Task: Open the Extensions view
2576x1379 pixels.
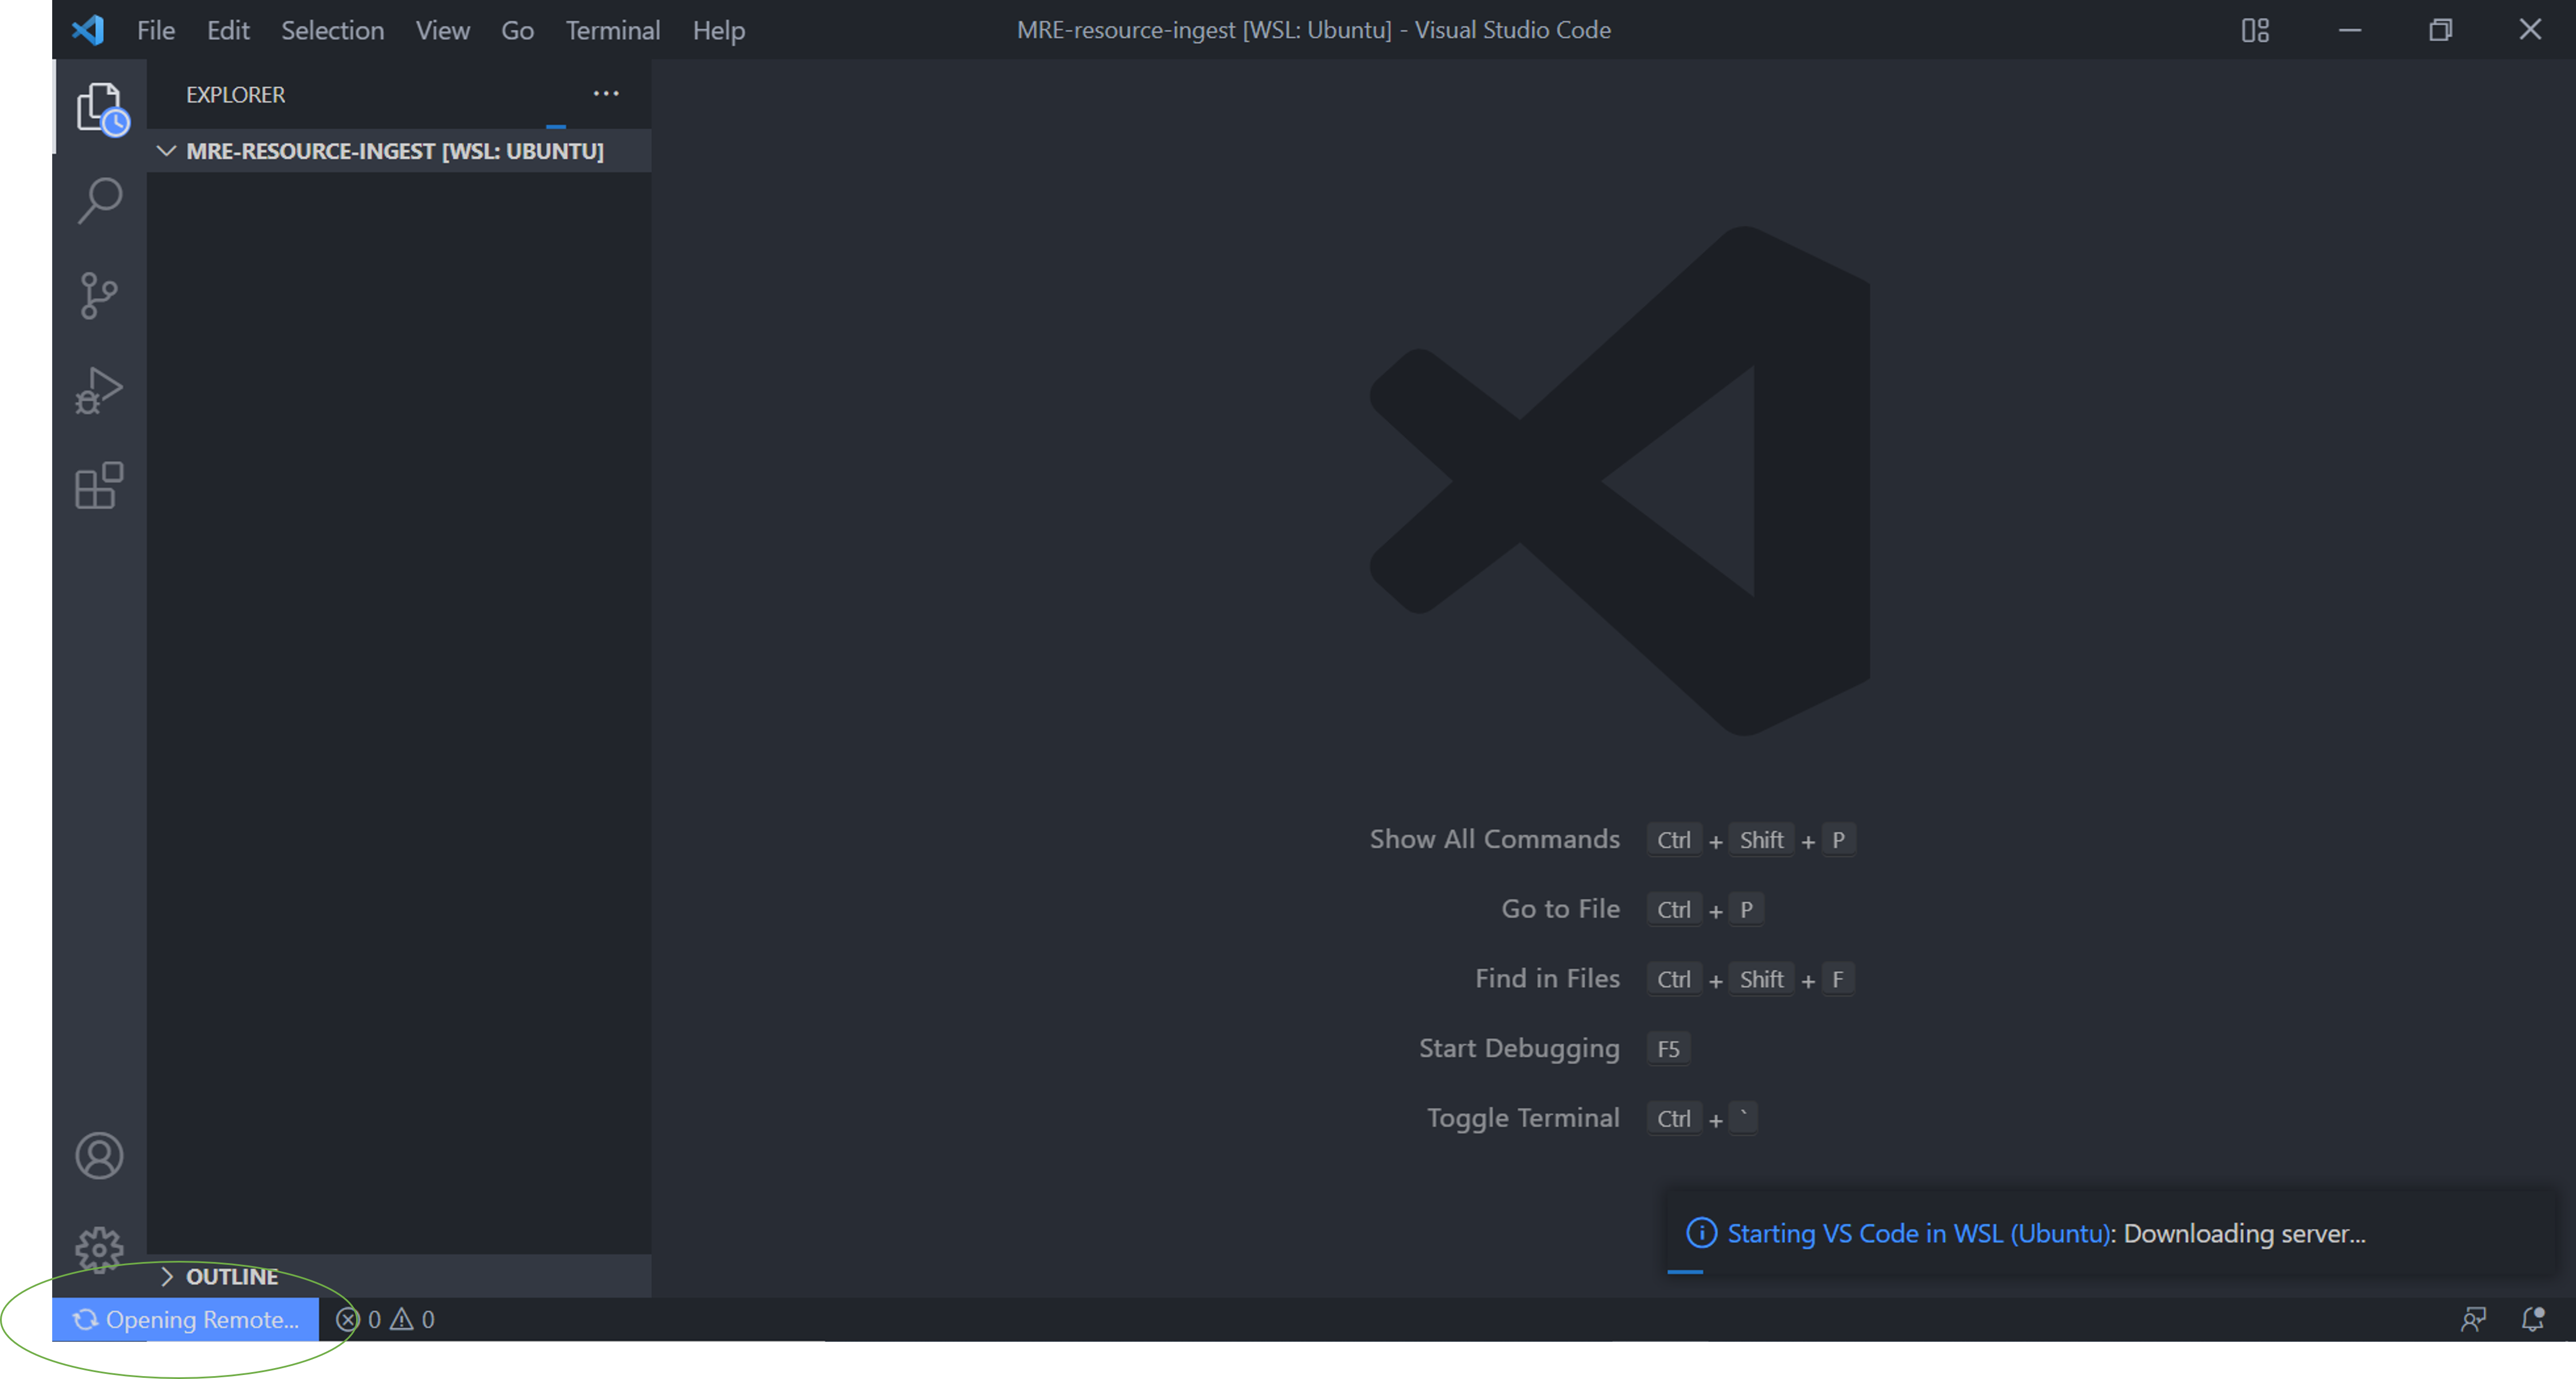Action: pyautogui.click(x=99, y=486)
